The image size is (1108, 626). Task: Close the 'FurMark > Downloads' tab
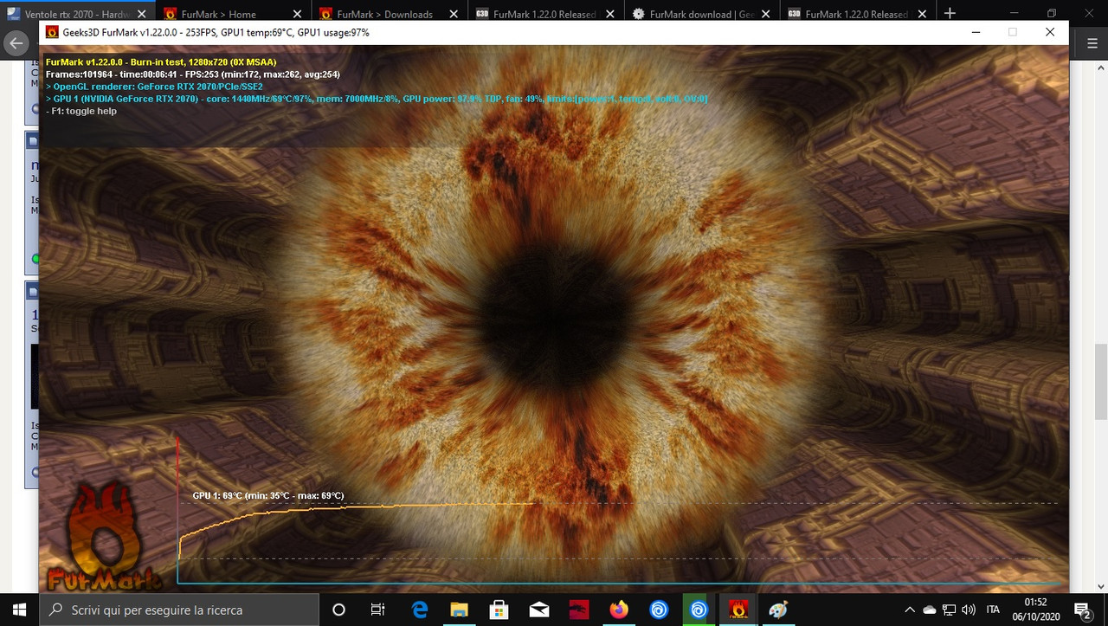tap(454, 14)
